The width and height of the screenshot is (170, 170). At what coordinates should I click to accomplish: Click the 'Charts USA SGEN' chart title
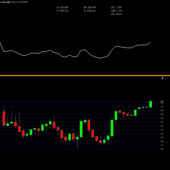tap(19, 2)
